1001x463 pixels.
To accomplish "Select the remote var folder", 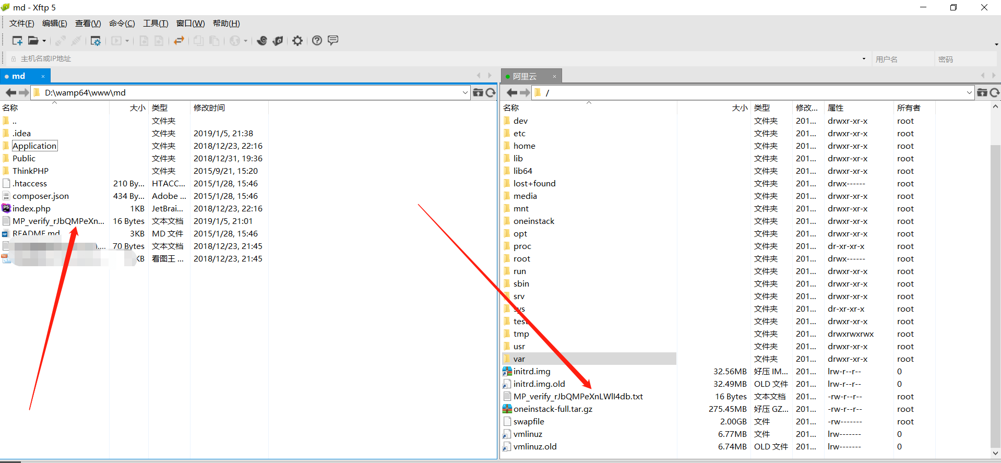I will point(589,359).
